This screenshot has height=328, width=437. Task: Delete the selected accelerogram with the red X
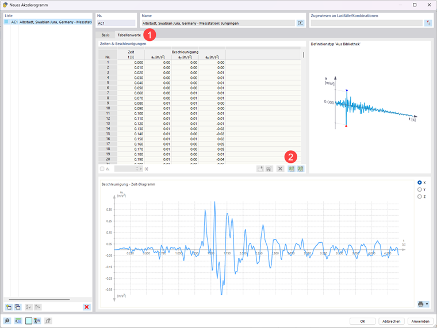coord(87,307)
